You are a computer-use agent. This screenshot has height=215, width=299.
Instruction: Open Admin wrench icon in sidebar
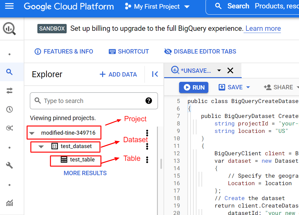click(x=9, y=165)
